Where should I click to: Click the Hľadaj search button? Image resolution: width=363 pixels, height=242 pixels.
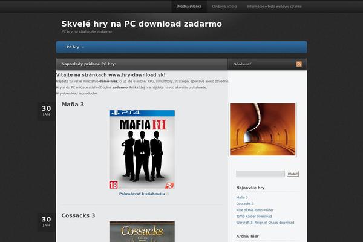[x=293, y=174]
